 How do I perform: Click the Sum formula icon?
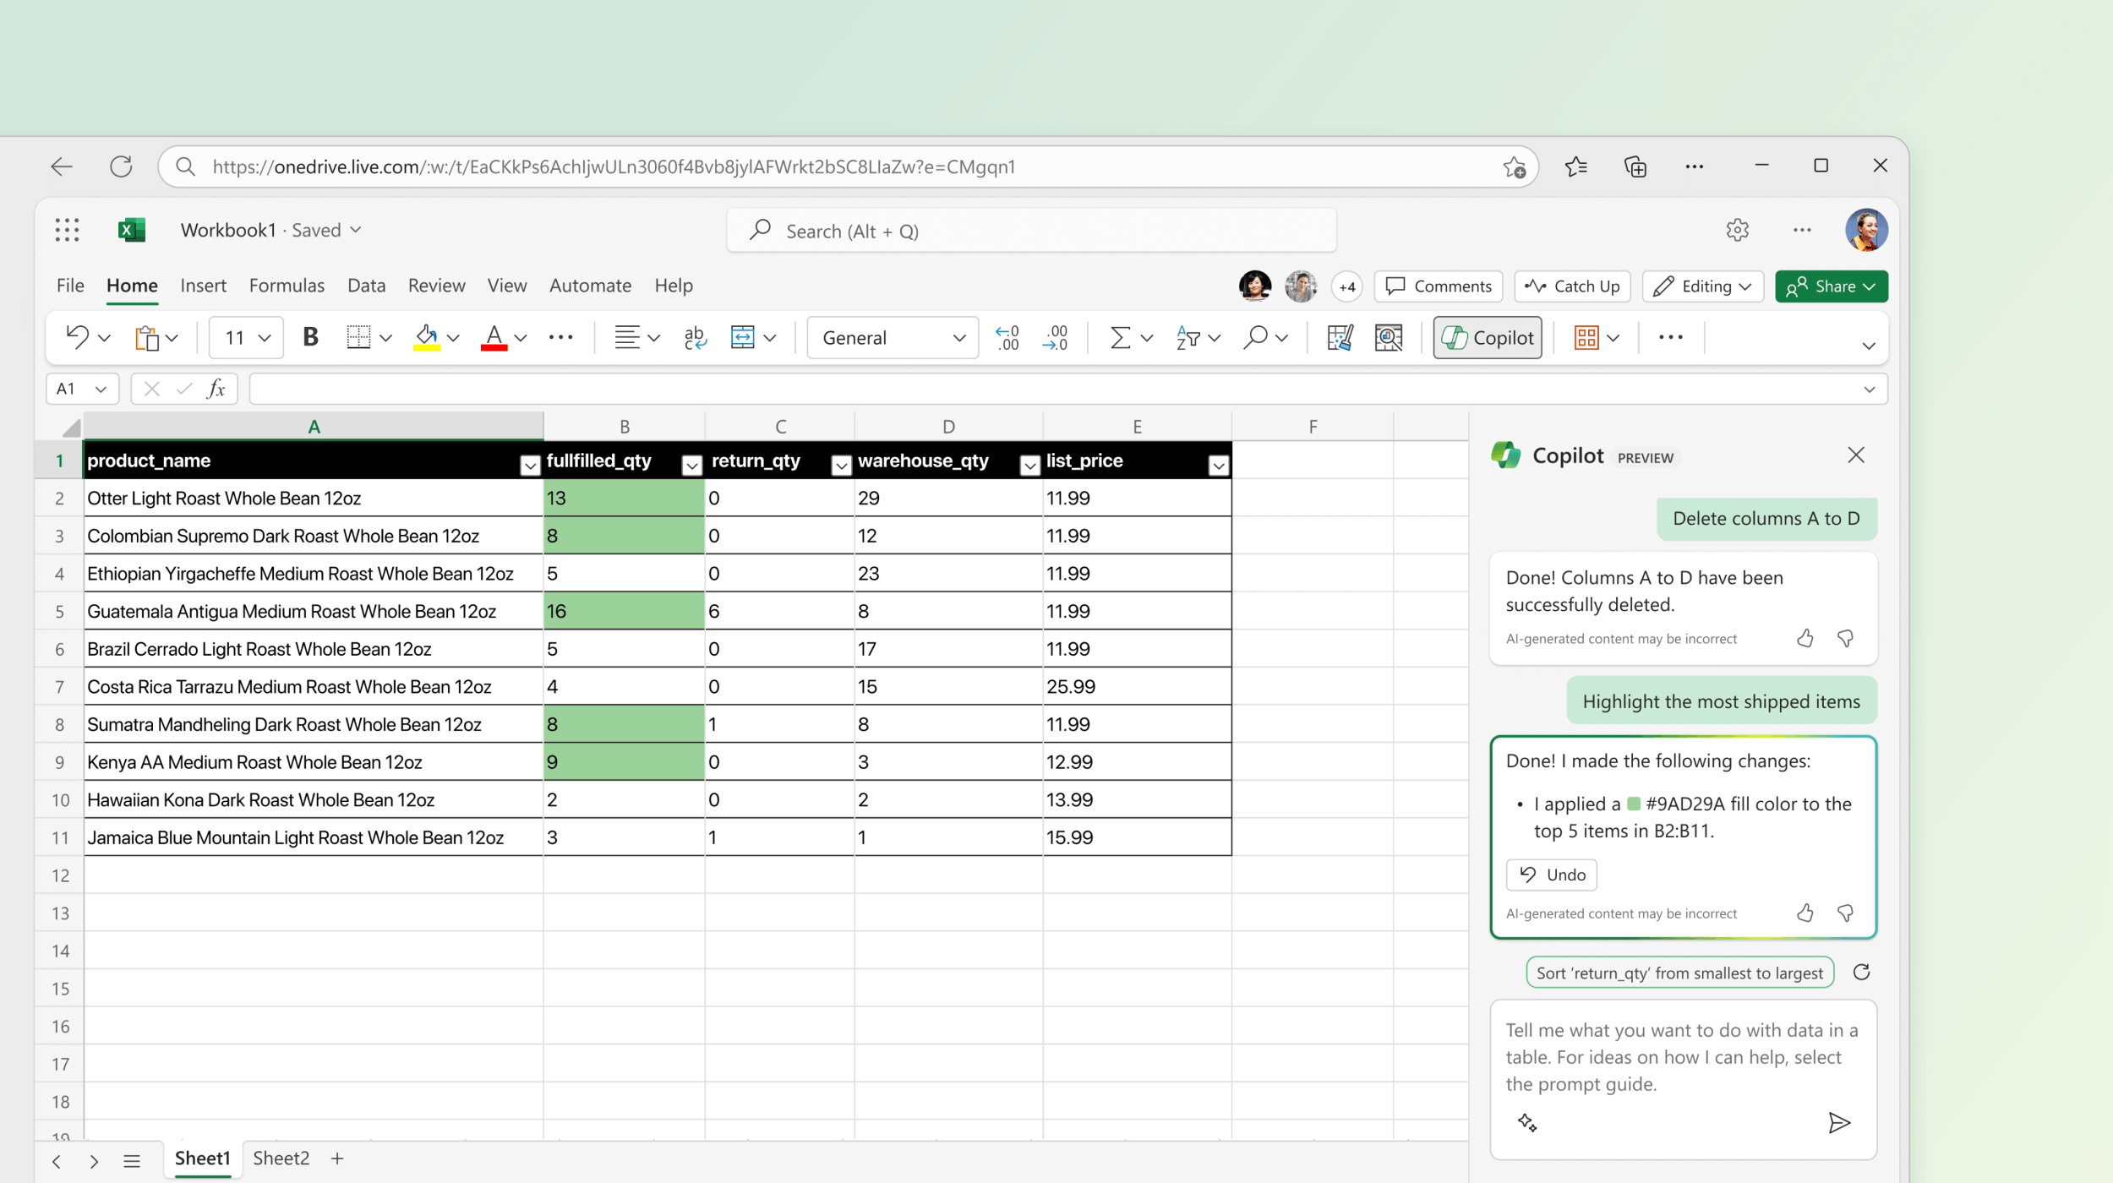[x=1119, y=337]
